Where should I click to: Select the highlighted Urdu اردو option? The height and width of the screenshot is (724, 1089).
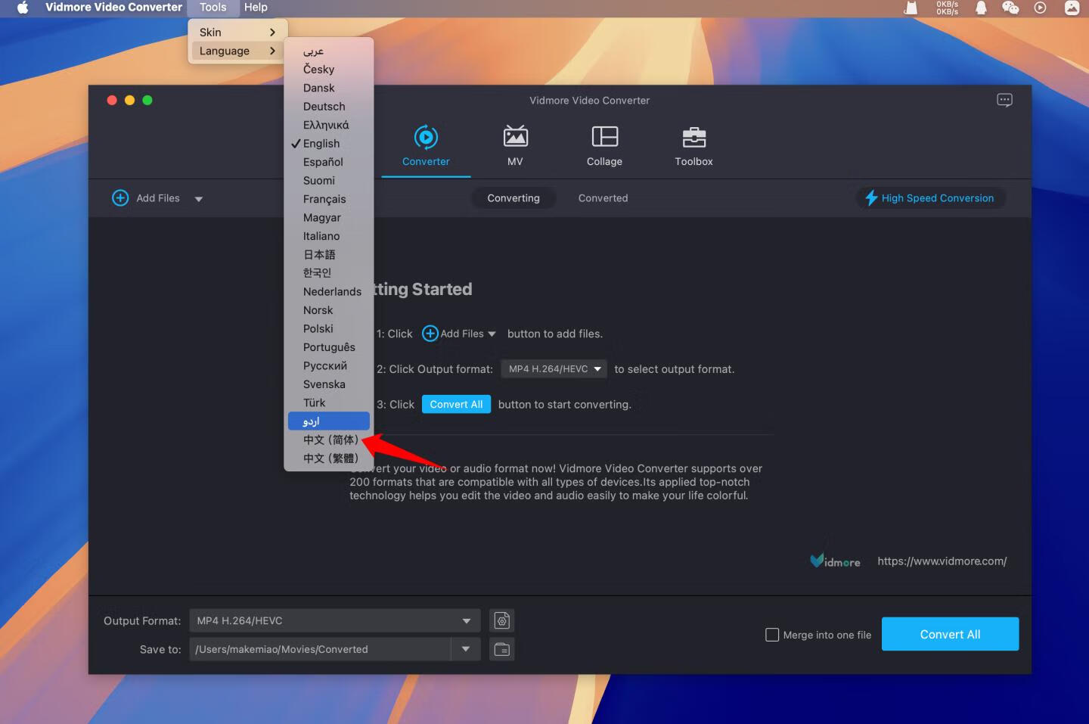pos(329,421)
